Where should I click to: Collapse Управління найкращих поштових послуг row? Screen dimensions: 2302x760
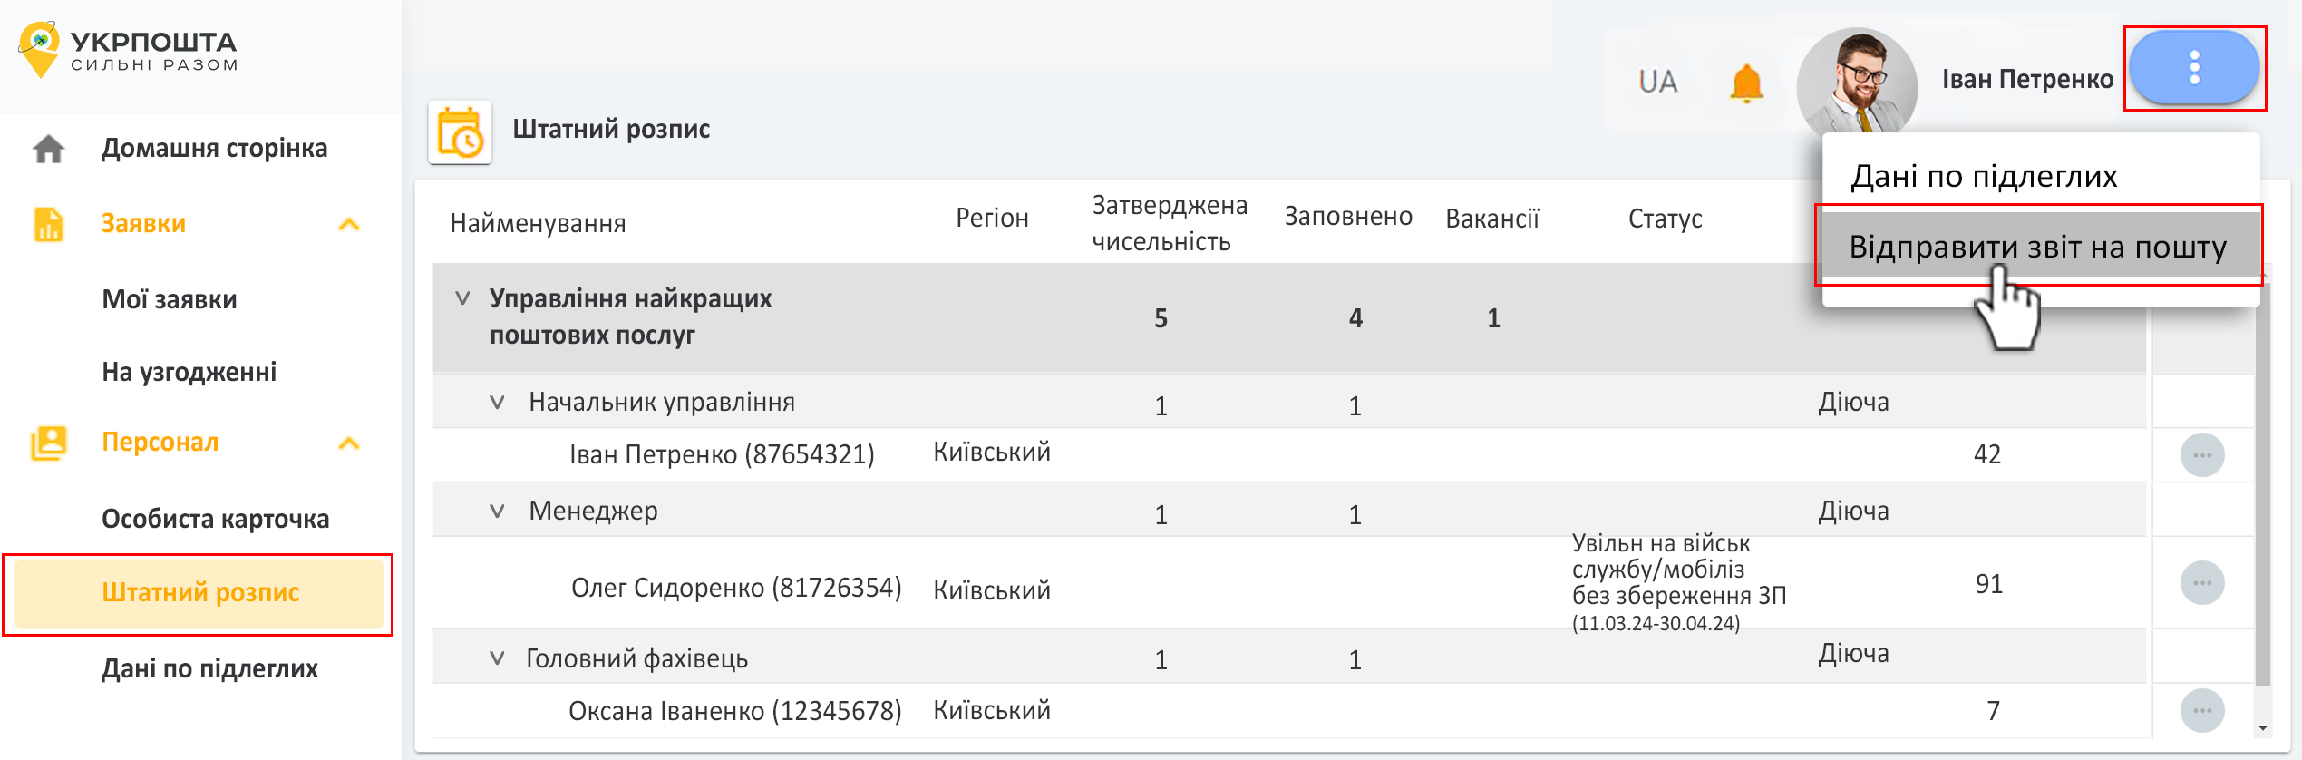[462, 298]
